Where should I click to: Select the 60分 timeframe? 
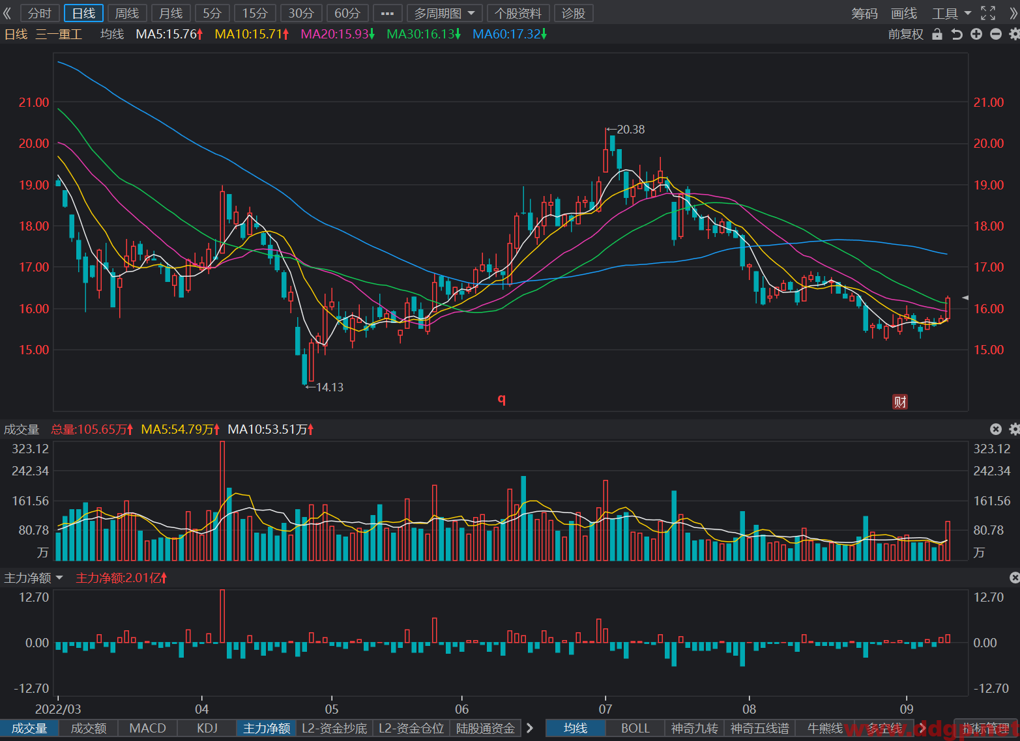click(347, 13)
